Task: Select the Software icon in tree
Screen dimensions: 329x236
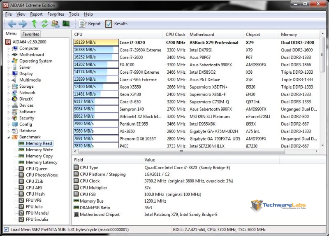Action: click(15, 112)
